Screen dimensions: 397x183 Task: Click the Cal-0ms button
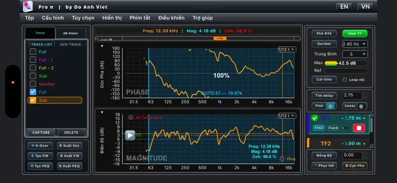click(324, 80)
